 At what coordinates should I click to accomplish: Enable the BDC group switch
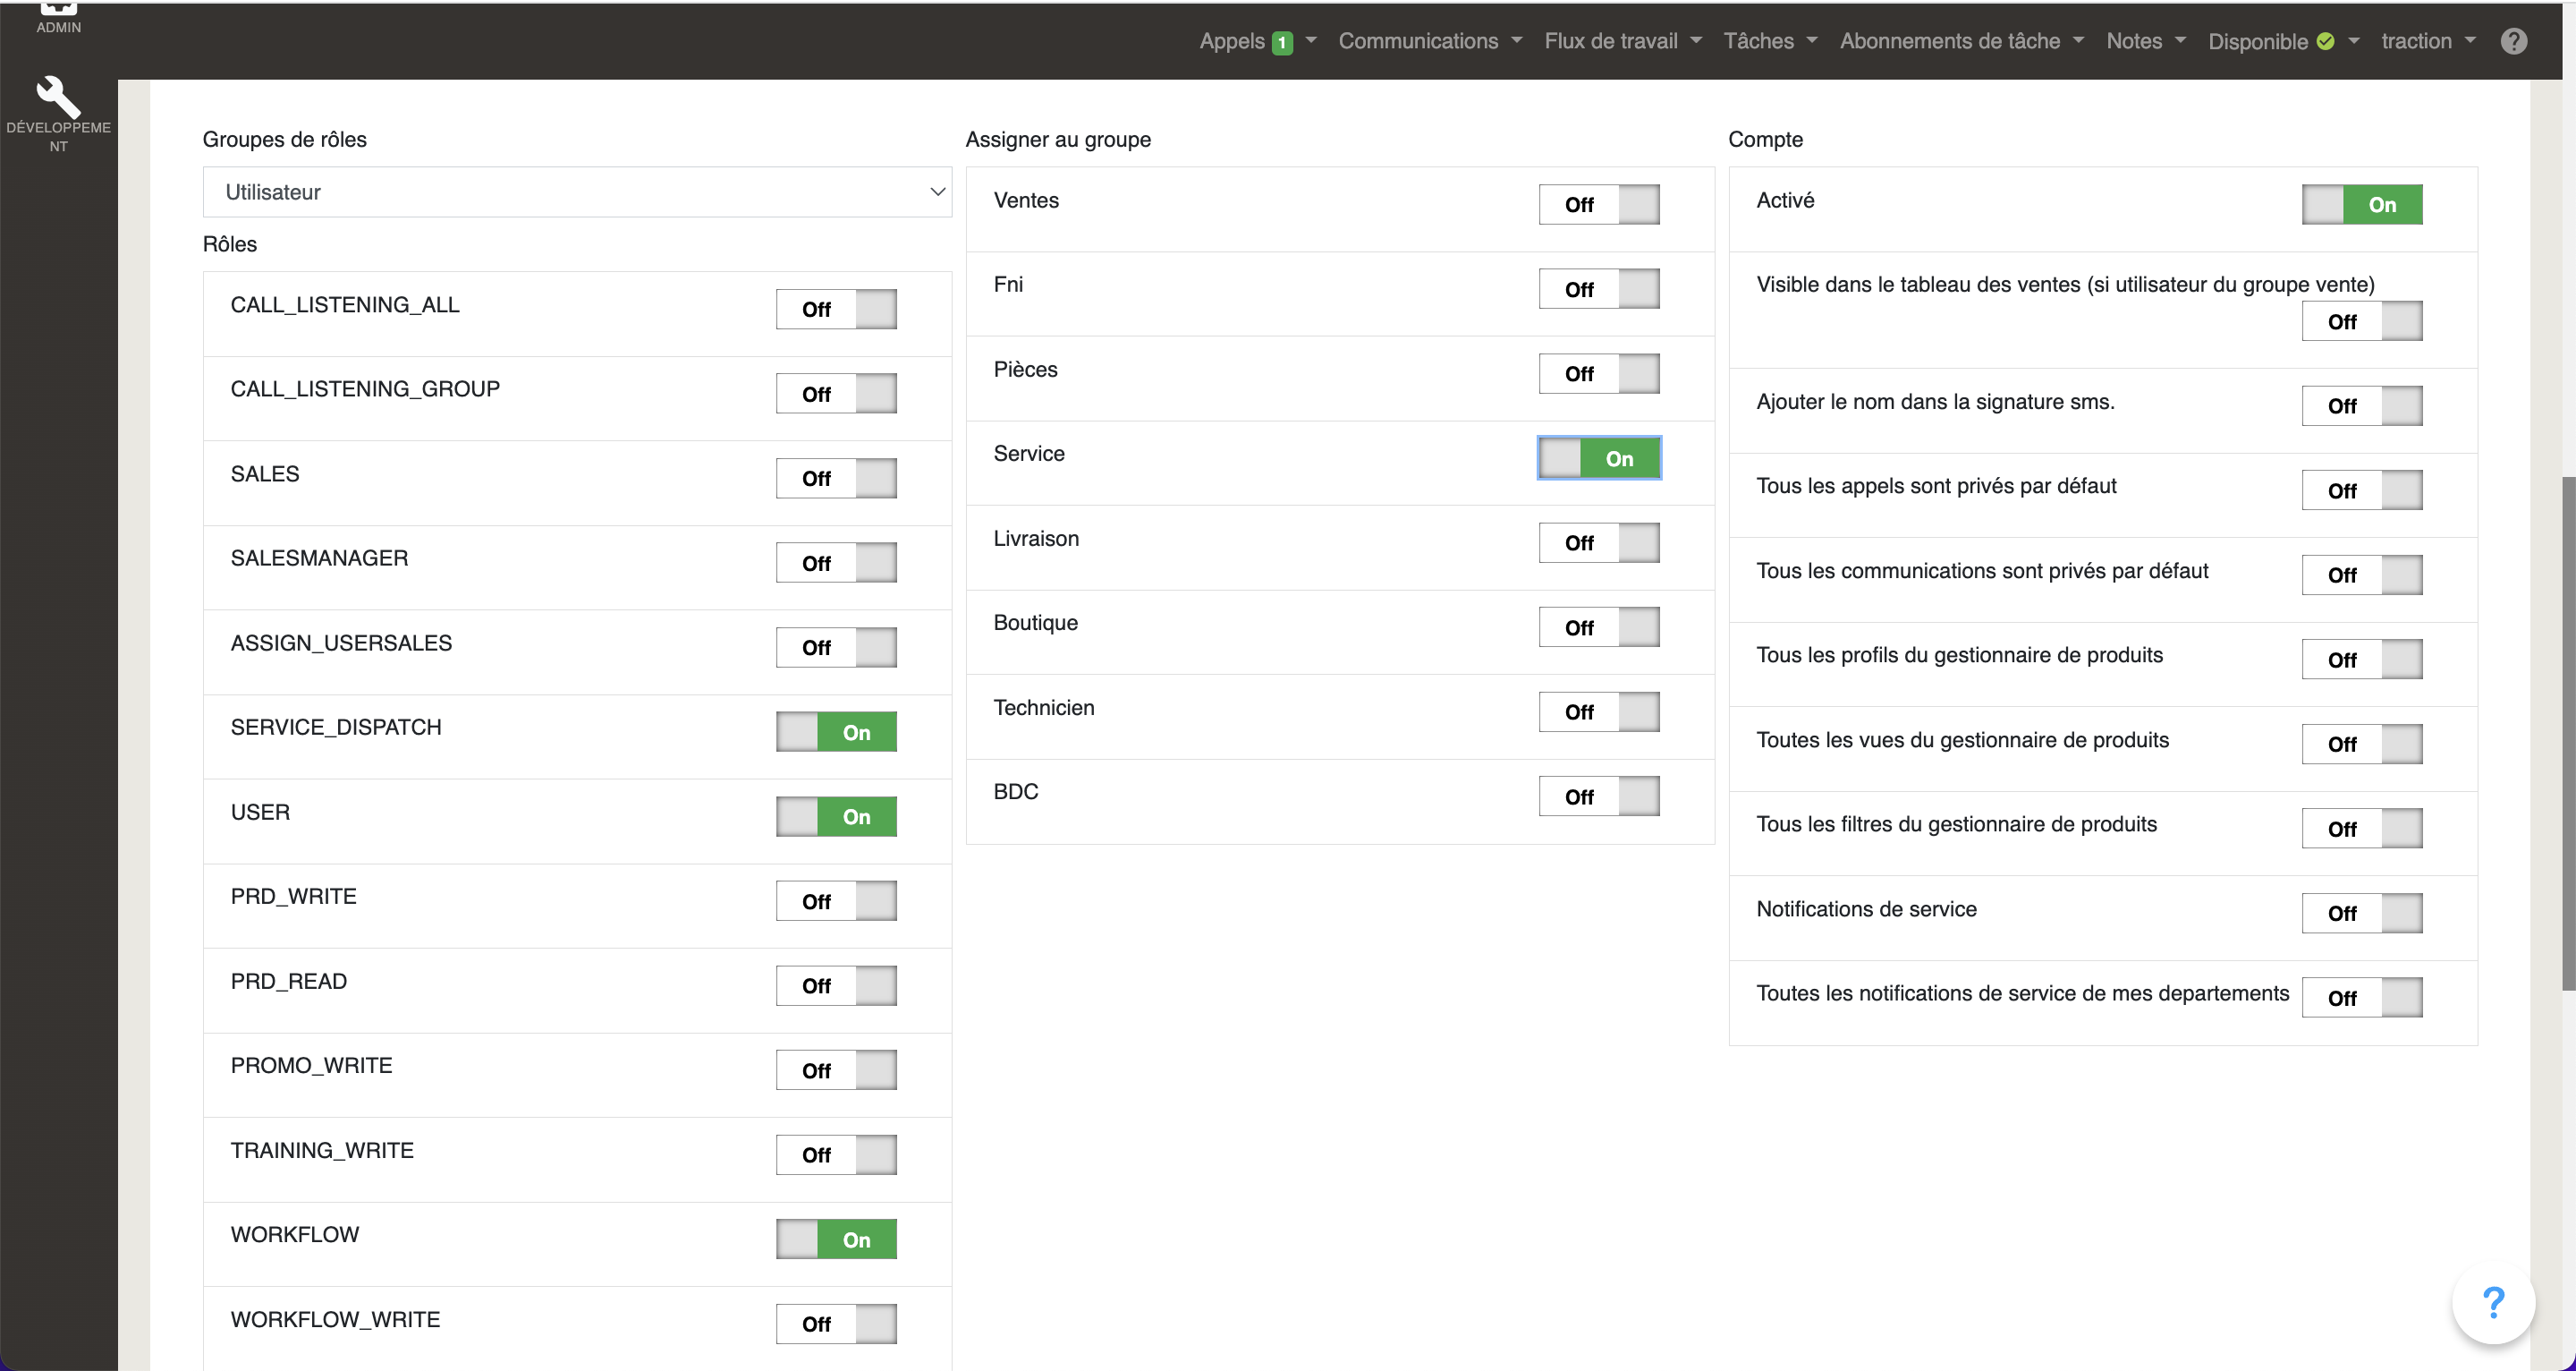(1599, 796)
